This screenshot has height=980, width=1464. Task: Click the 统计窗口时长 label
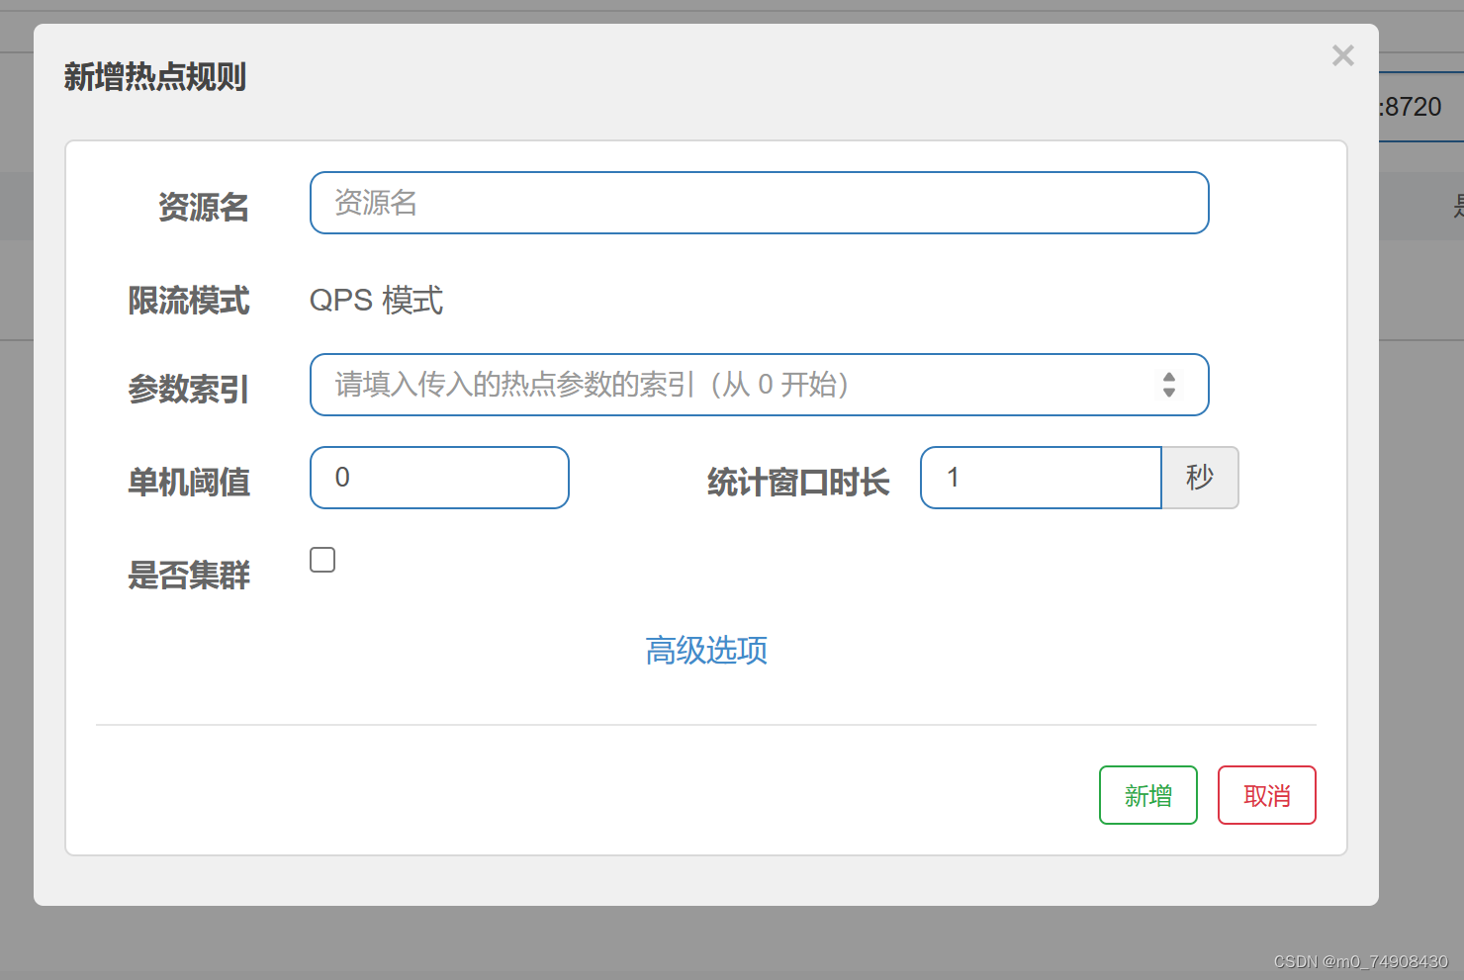(797, 482)
